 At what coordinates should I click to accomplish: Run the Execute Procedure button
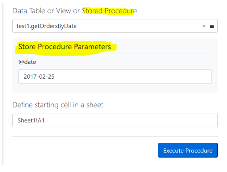[x=188, y=150]
